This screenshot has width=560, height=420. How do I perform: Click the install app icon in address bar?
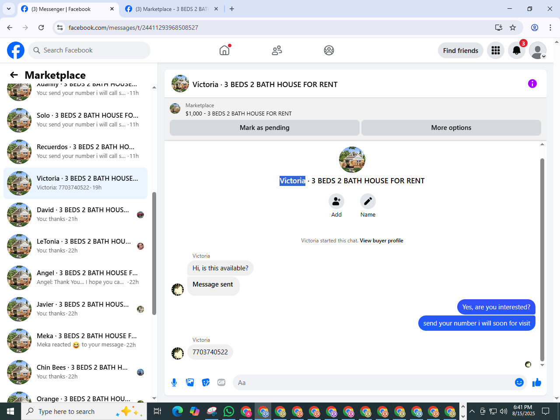click(498, 28)
